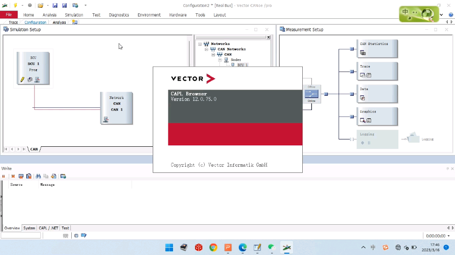Click the Write window clear-all window icon

[21, 176]
